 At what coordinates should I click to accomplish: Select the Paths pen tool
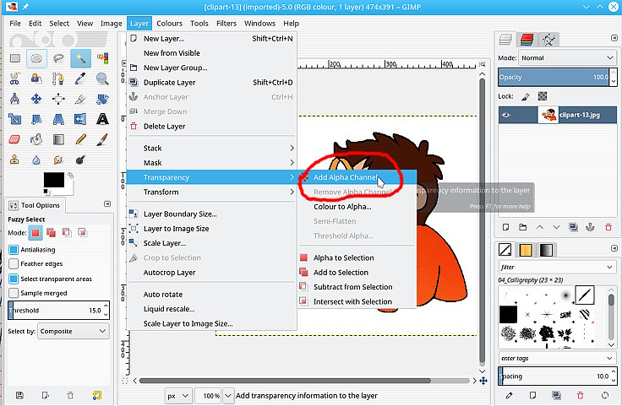pyautogui.click(x=58, y=78)
